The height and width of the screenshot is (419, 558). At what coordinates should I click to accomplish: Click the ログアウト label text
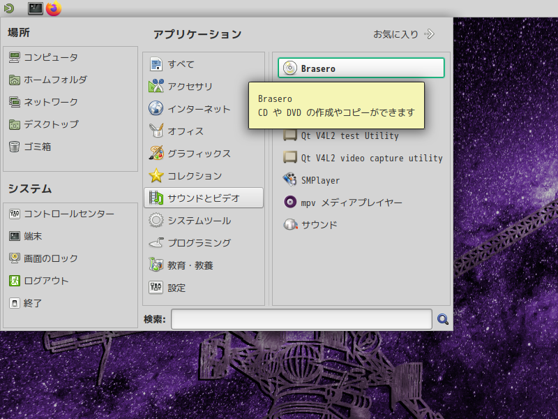46,281
